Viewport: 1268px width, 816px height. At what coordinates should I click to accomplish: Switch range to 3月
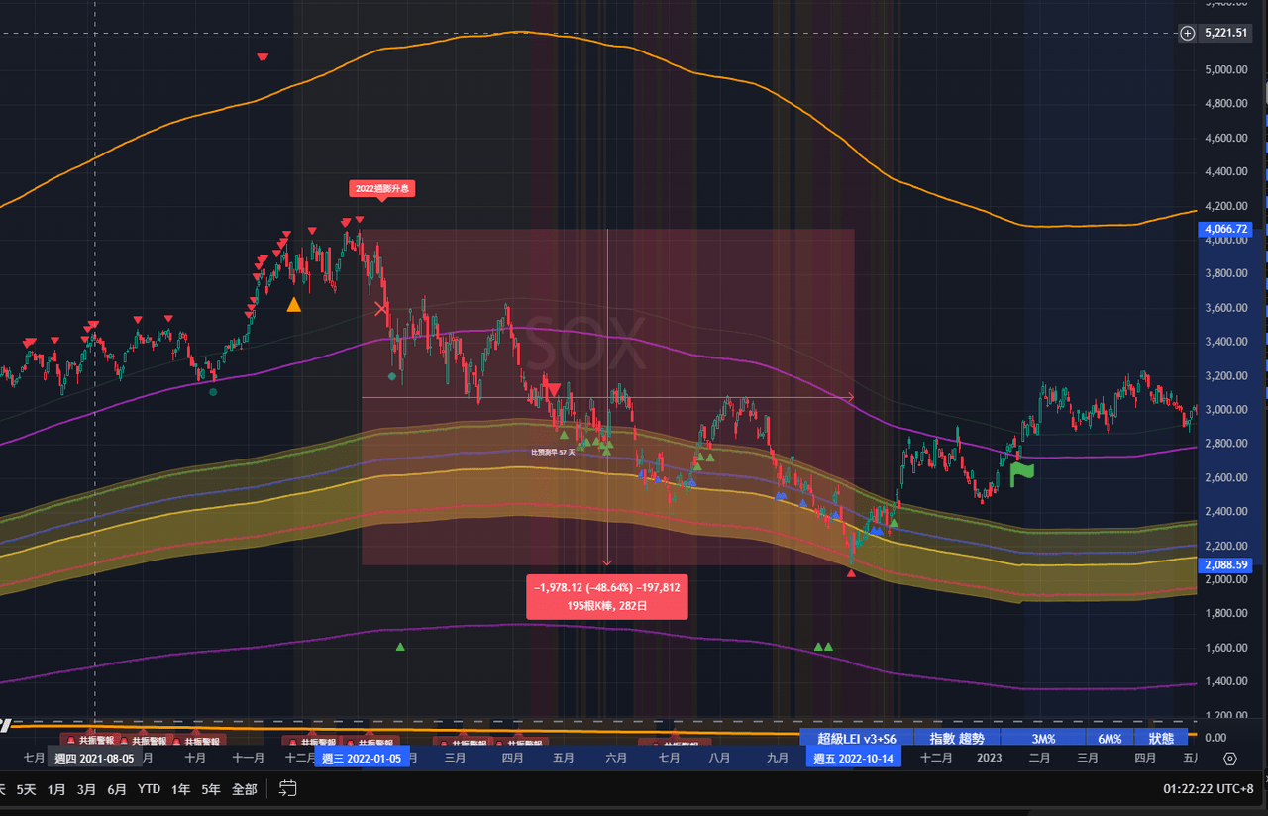click(x=87, y=789)
